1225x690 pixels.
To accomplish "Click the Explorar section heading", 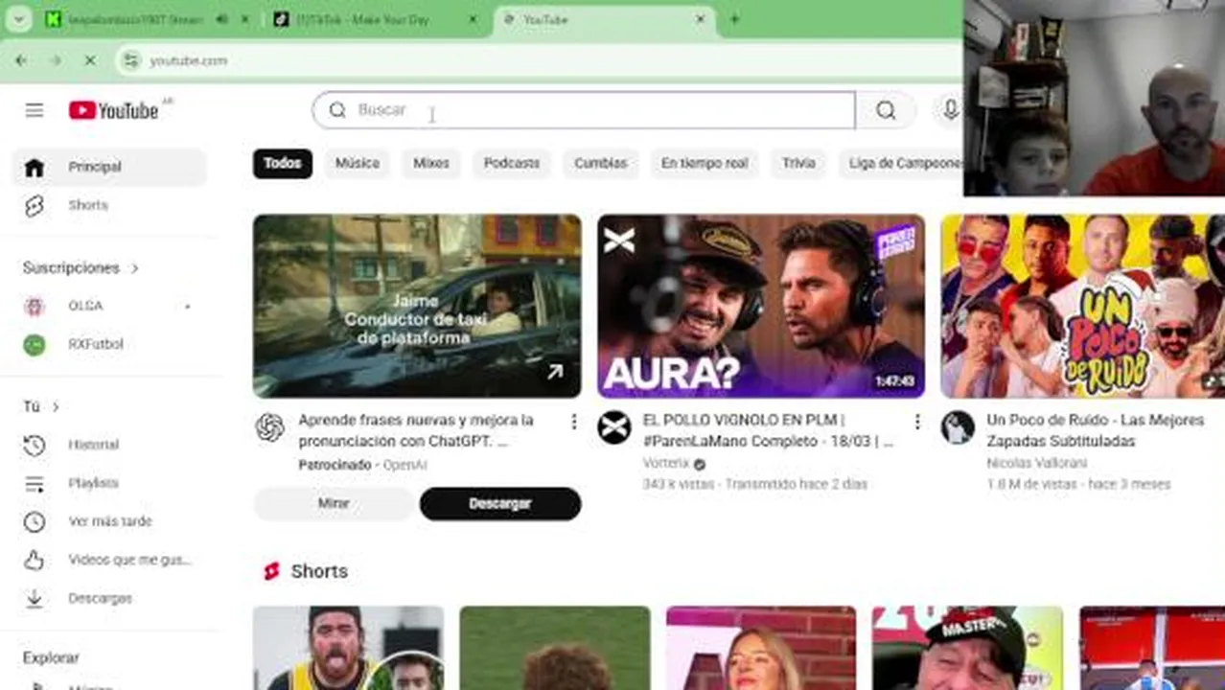I will click(51, 658).
